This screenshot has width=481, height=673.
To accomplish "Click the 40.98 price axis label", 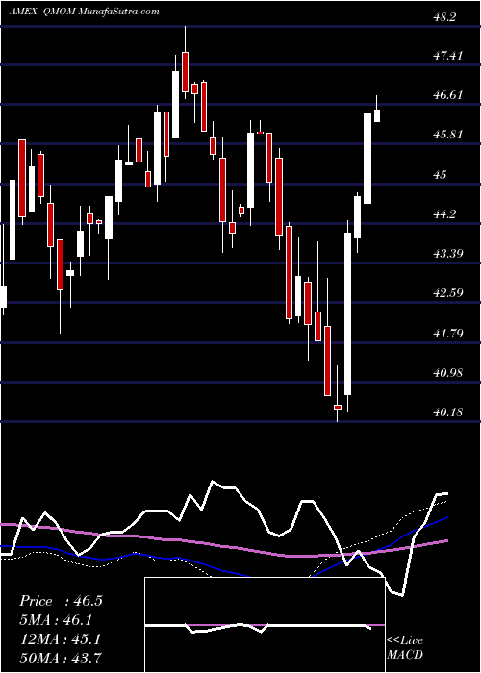I will pyautogui.click(x=448, y=373).
